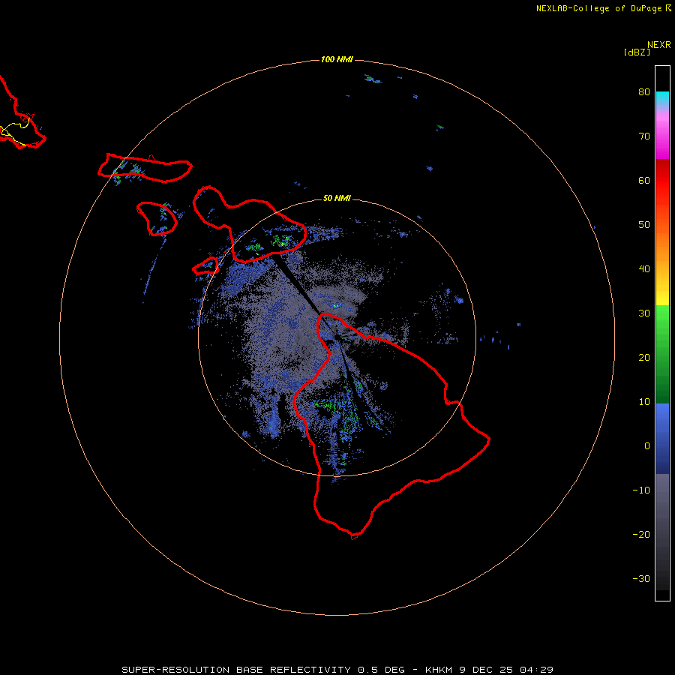Image resolution: width=675 pixels, height=675 pixels.
Task: Click the 50 dBZ scale value
Action: tap(644, 225)
